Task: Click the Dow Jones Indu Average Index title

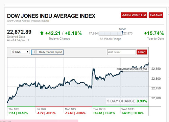Action: tap(51, 16)
